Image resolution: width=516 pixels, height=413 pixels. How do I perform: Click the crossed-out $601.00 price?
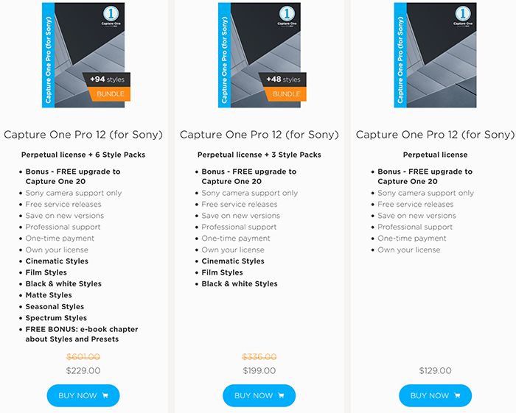pos(83,356)
